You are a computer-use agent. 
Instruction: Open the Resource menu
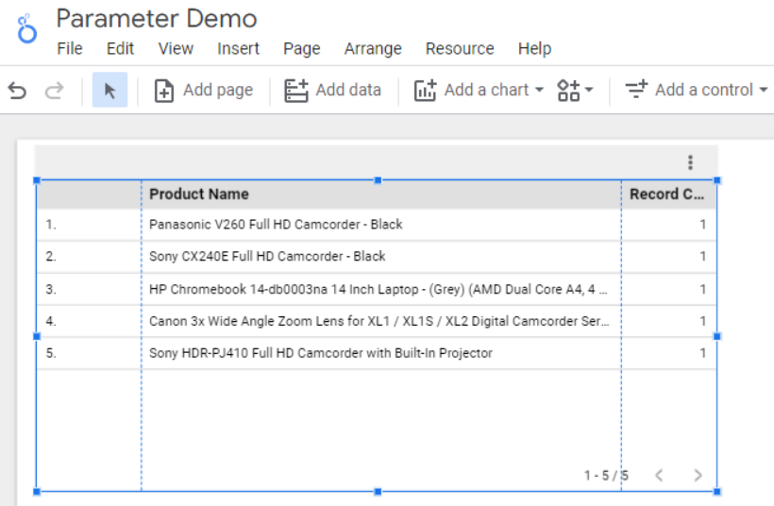(460, 48)
